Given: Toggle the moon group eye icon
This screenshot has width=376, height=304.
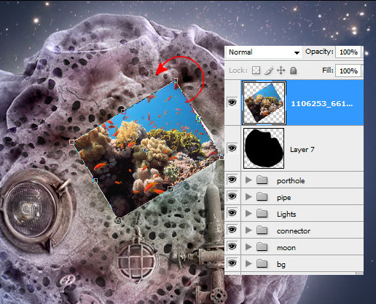Looking at the screenshot, I should pyautogui.click(x=232, y=247).
